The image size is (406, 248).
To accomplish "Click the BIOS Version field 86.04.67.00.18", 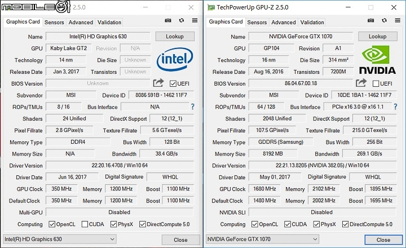I will (301, 83).
